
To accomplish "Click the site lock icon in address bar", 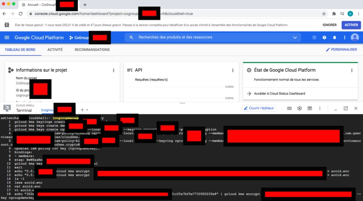I will [x=31, y=13].
